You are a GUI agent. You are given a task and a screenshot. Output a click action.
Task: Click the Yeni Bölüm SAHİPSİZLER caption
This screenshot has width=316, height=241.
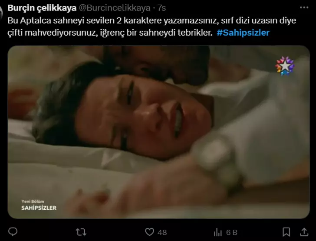(x=39, y=205)
